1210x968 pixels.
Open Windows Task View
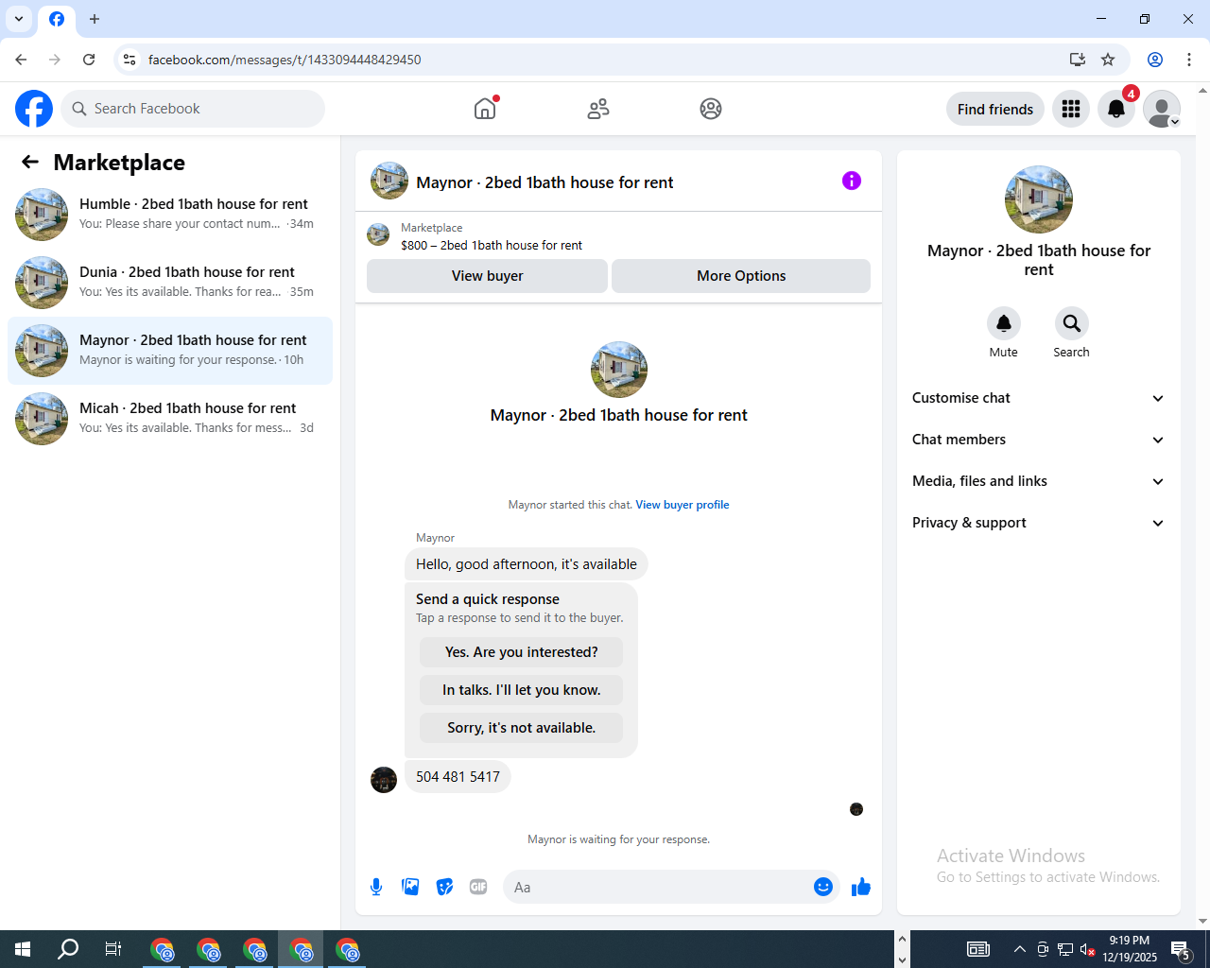pyautogui.click(x=113, y=949)
